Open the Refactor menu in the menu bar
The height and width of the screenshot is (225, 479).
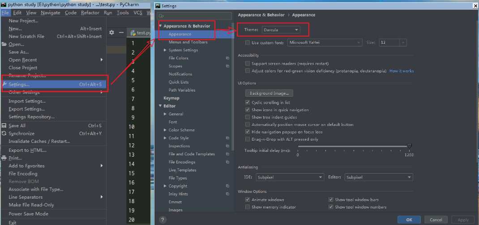[90, 12]
